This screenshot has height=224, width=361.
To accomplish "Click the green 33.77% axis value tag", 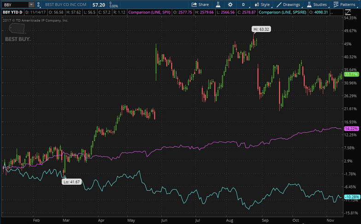I will [351, 74].
